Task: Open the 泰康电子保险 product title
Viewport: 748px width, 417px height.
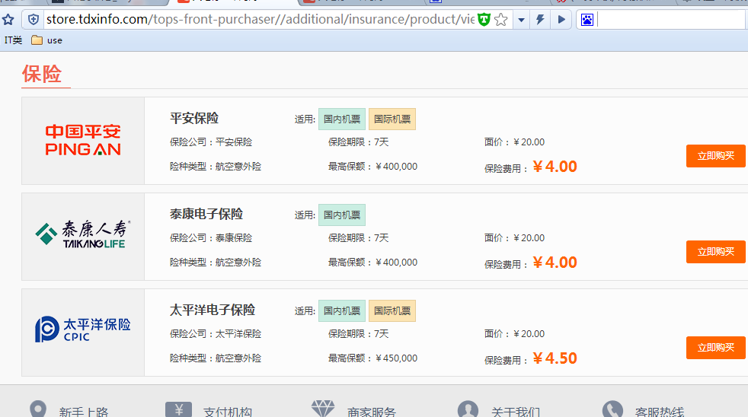Action: click(206, 214)
